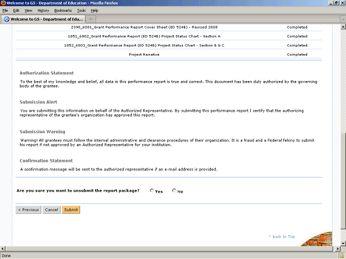
Task: Go back with the Previous button
Action: [x=28, y=210]
